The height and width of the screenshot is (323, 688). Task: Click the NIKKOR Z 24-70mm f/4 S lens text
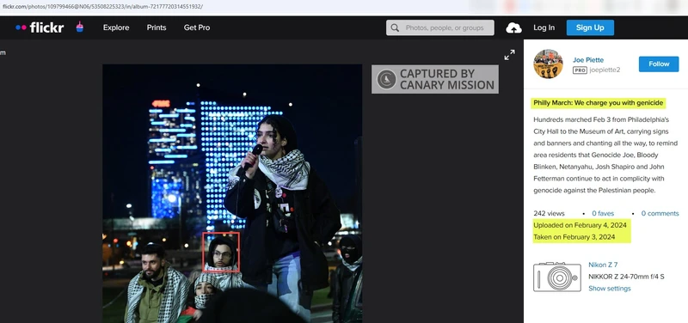pos(626,277)
